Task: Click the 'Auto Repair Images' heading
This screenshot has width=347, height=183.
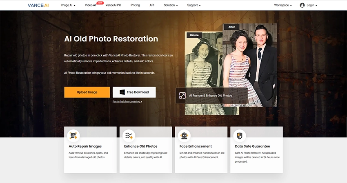Action: (85, 146)
